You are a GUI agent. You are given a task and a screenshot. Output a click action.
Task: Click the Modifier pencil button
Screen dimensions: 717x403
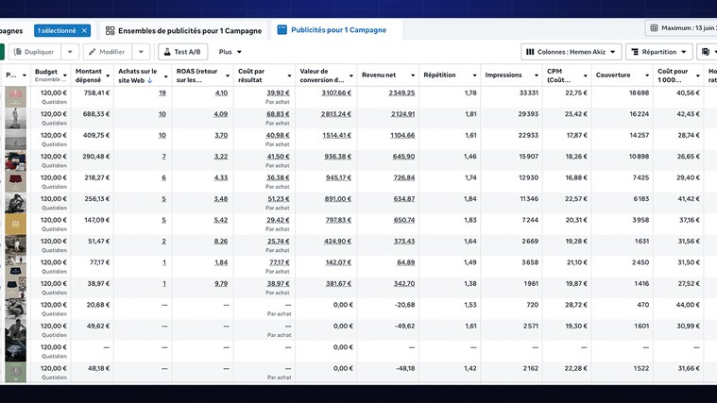pyautogui.click(x=107, y=52)
